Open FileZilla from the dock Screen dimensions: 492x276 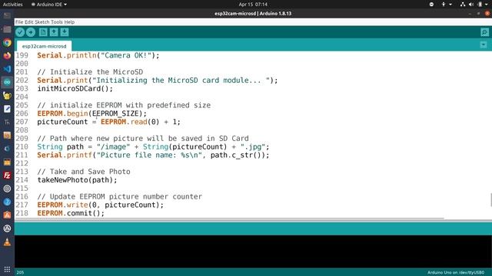coord(7,176)
